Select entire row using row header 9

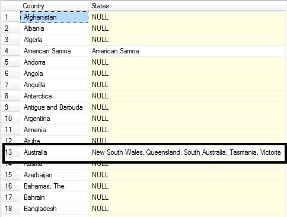point(11,107)
